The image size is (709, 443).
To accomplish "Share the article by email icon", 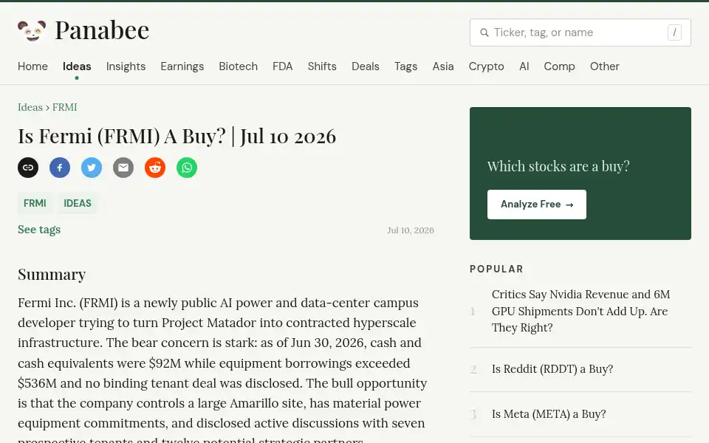I will 123,168.
